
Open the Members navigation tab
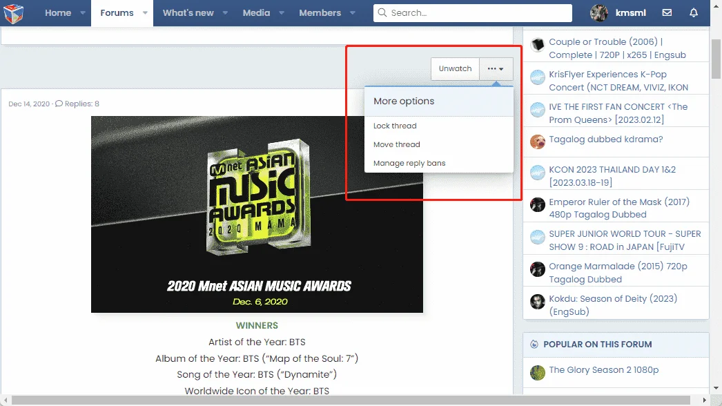pos(320,13)
